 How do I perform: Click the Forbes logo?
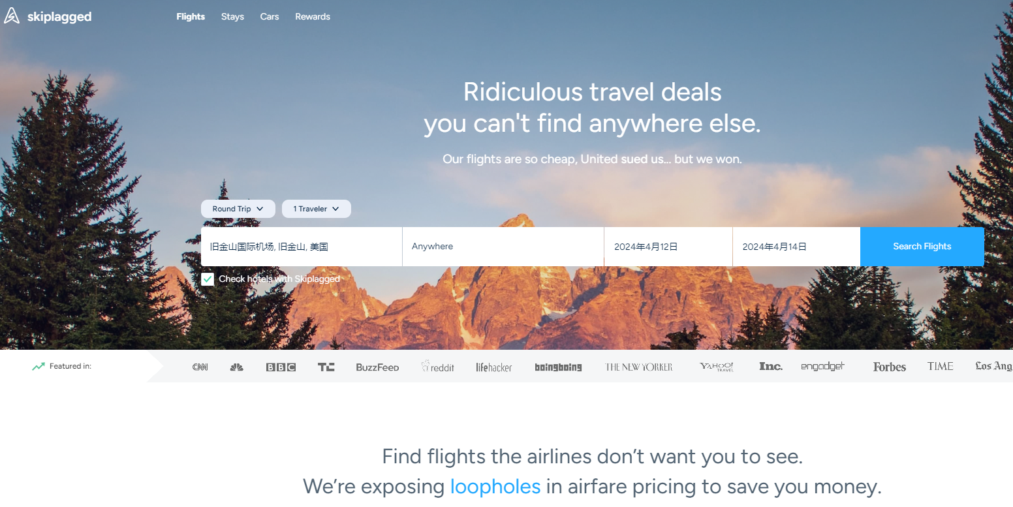[x=890, y=367]
